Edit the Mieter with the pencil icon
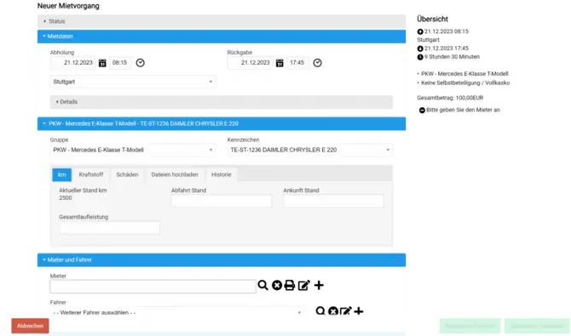 coord(303,285)
